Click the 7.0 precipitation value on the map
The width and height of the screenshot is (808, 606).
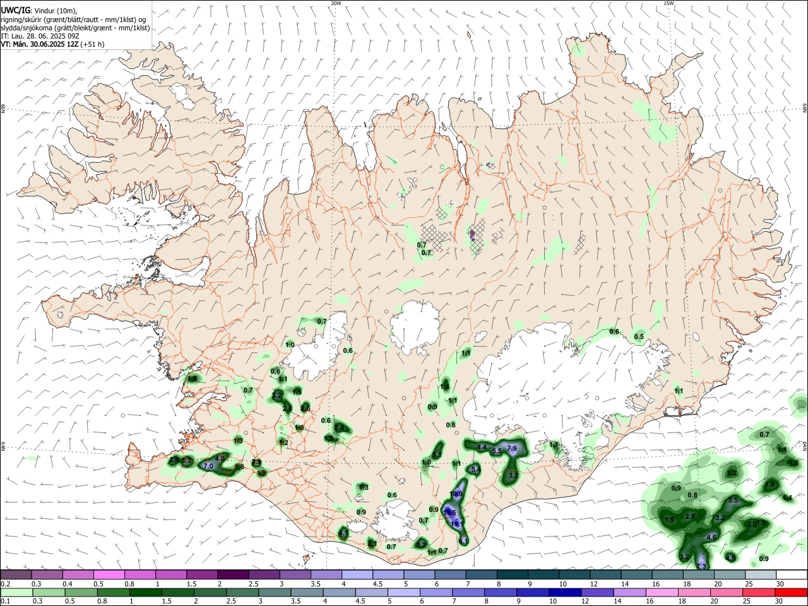pyautogui.click(x=208, y=466)
